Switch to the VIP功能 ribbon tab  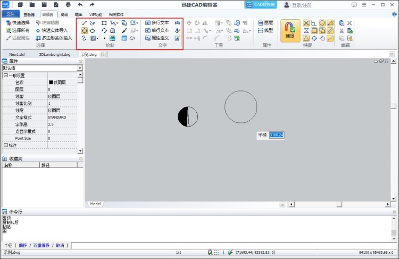[96, 14]
